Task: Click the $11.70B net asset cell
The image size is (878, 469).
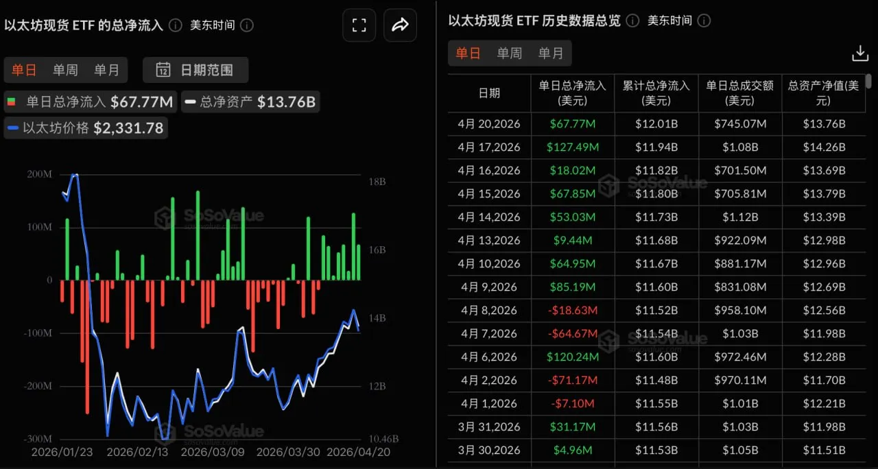Action: 824,381
